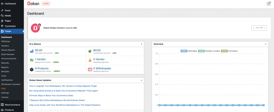Click the Dokan Stripe Connect notice logo
The height and width of the screenshot is (112, 274).
pyautogui.click(x=36, y=28)
